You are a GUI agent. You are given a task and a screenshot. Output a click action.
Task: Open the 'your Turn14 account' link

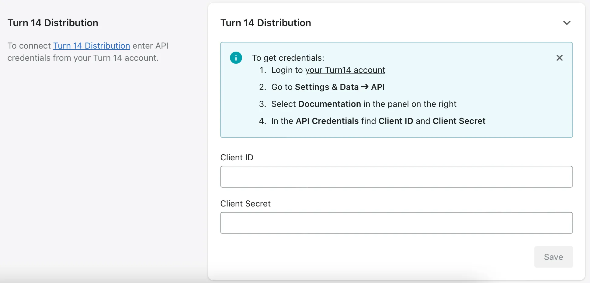tap(345, 70)
